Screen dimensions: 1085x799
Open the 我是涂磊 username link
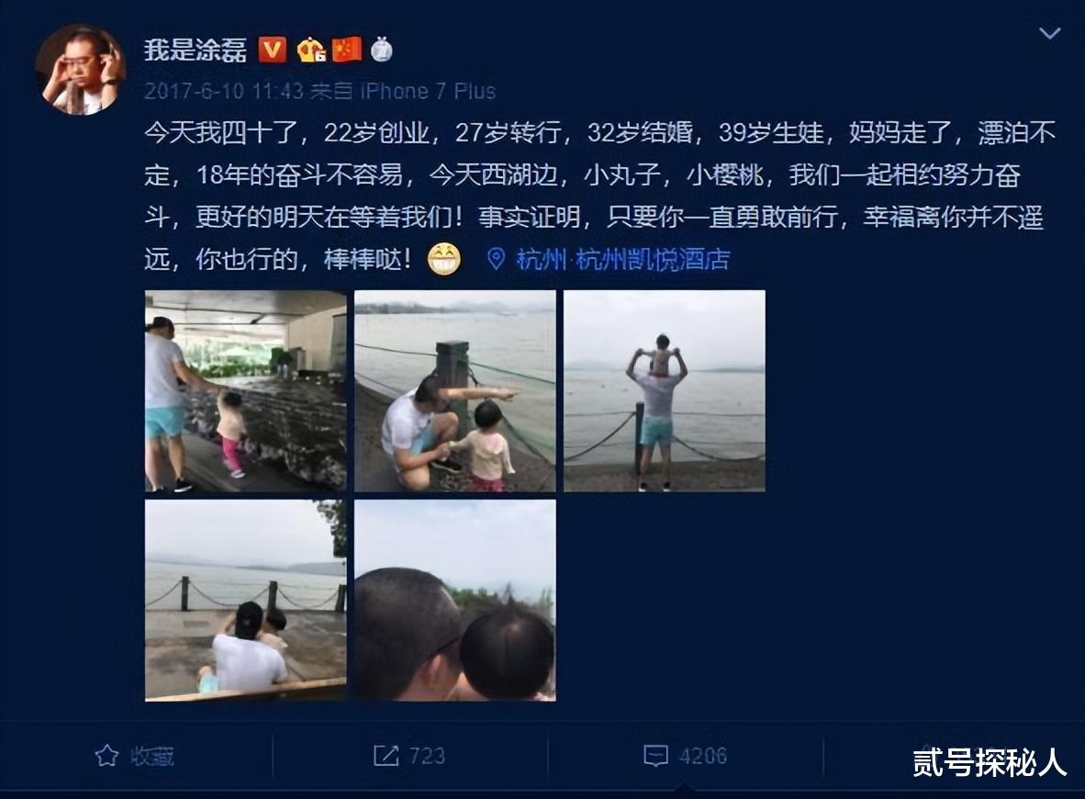196,50
